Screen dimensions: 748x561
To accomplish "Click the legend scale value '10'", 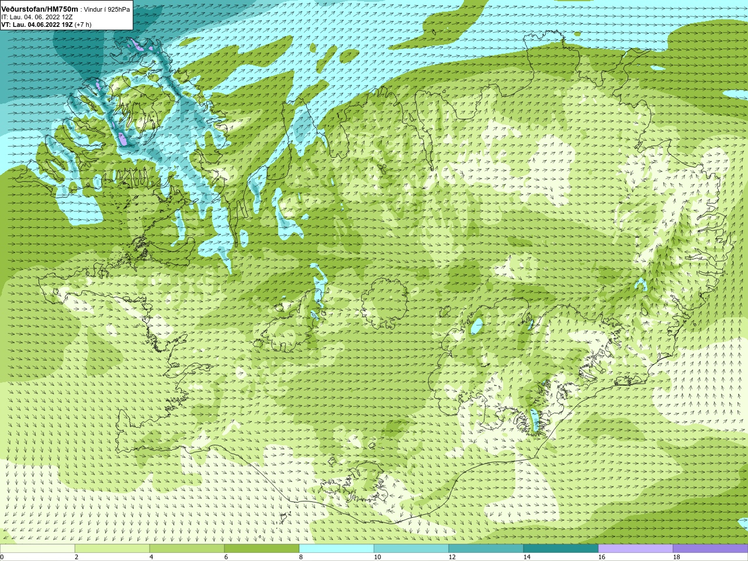I will (377, 557).
